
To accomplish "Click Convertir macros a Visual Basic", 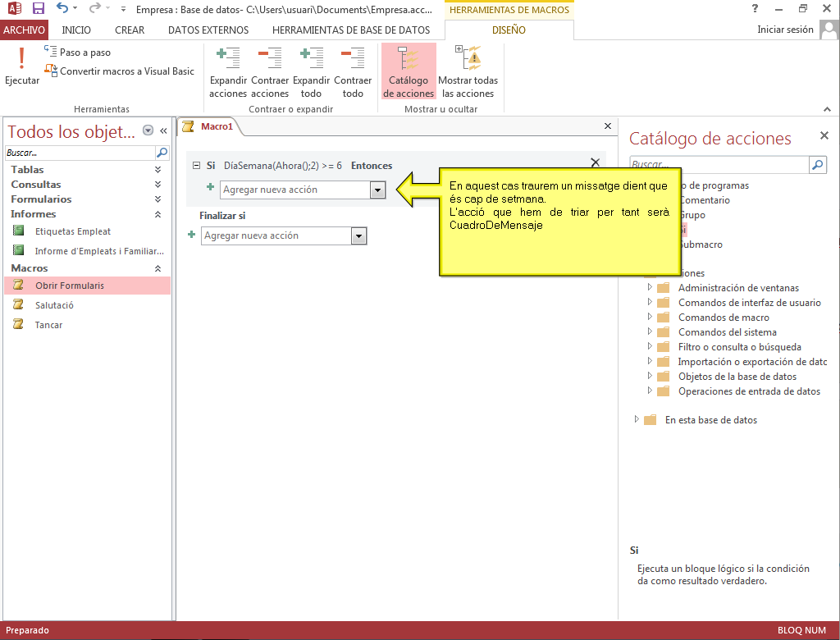I will tap(119, 71).
